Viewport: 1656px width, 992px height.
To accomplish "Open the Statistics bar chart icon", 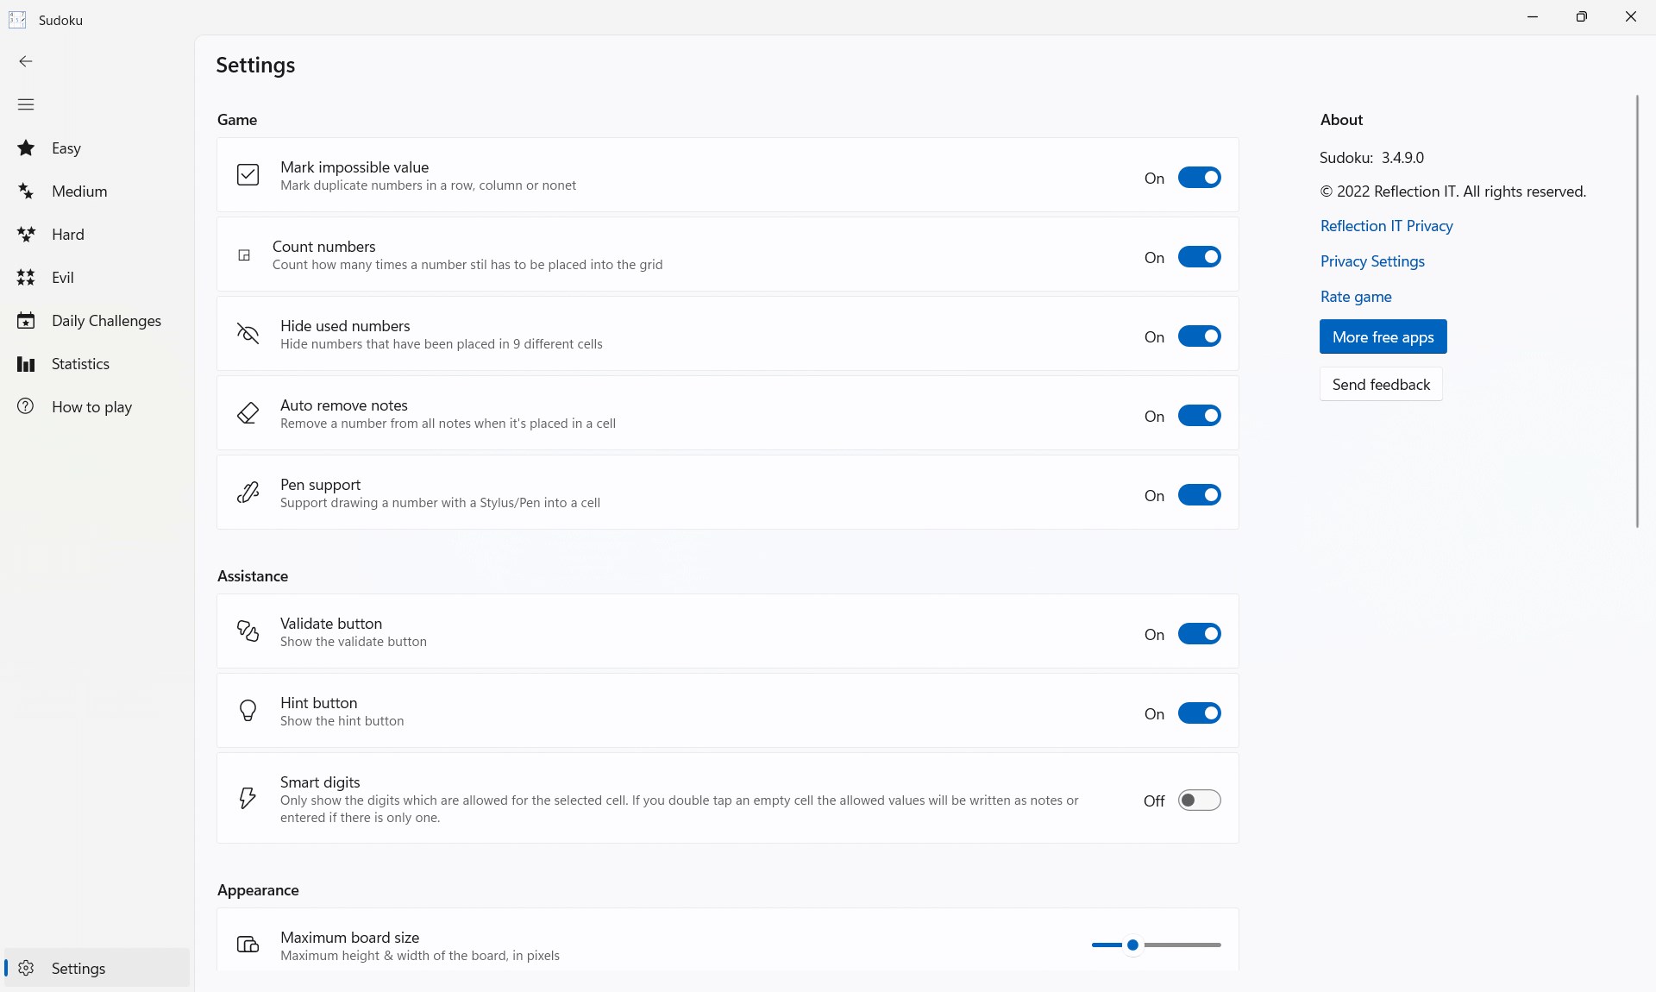I will (26, 364).
